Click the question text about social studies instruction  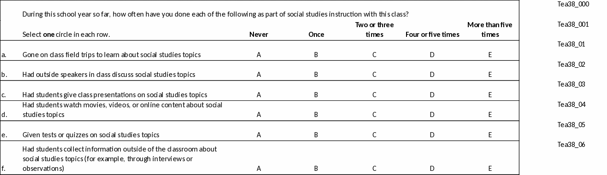click(215, 14)
